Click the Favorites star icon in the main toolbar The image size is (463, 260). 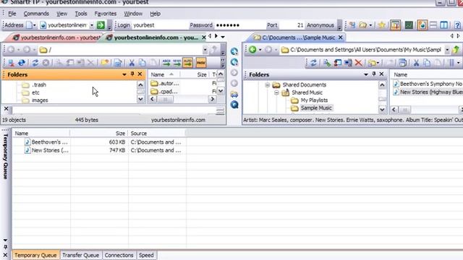click(x=381, y=25)
